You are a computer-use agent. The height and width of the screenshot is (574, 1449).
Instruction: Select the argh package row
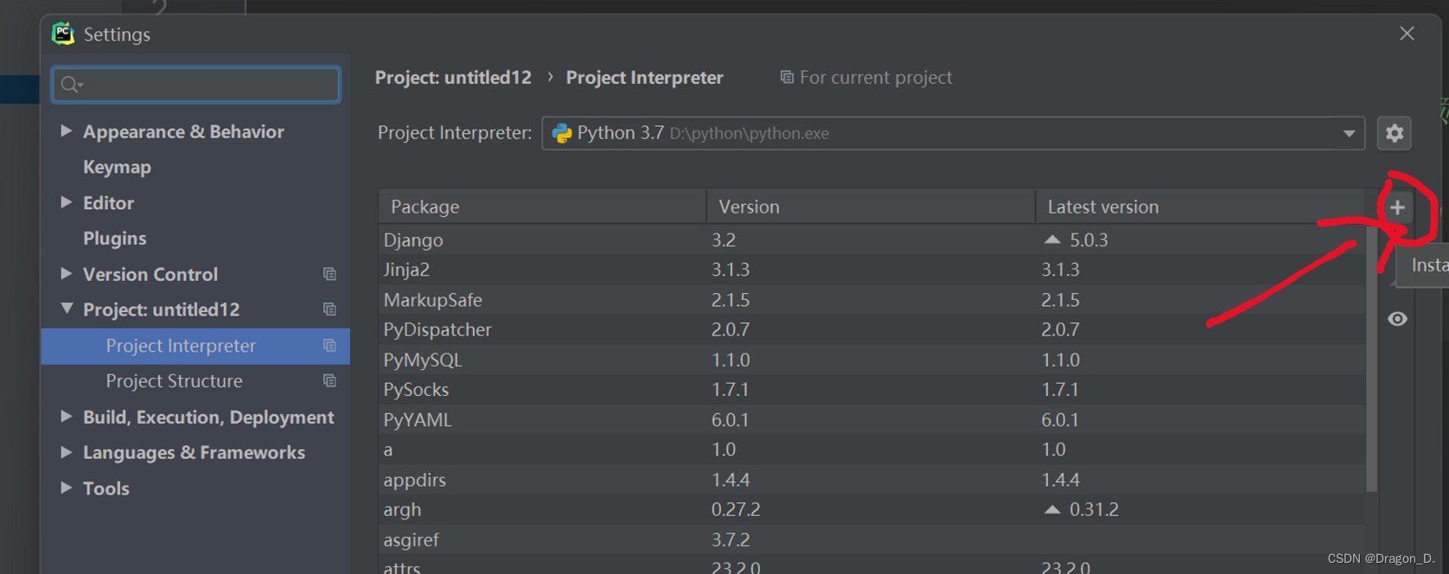(x=871, y=509)
